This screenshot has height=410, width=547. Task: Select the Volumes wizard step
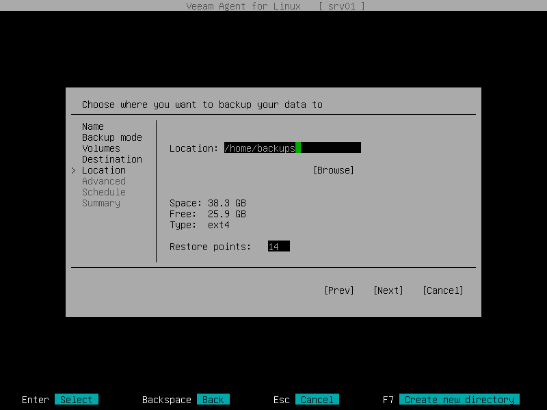101,148
